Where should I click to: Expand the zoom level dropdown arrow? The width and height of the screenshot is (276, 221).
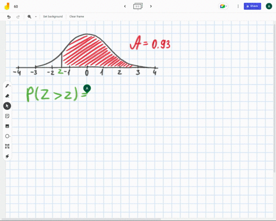click(36, 17)
